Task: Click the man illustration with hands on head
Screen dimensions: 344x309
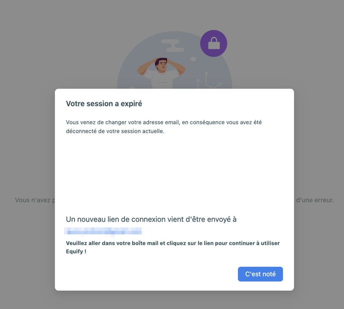Action: [x=161, y=73]
